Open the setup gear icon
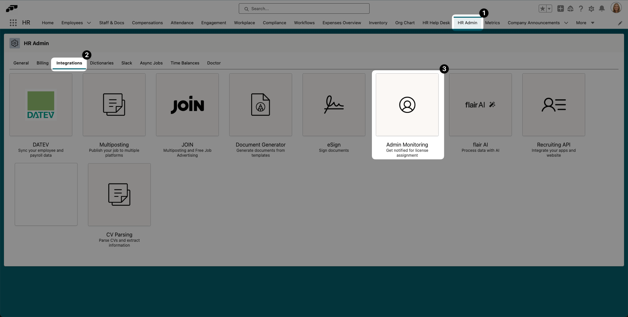 [591, 9]
